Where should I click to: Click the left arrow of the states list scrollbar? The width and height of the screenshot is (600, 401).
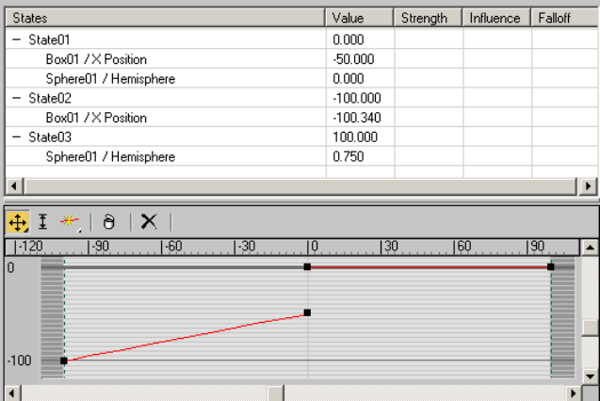click(x=14, y=186)
